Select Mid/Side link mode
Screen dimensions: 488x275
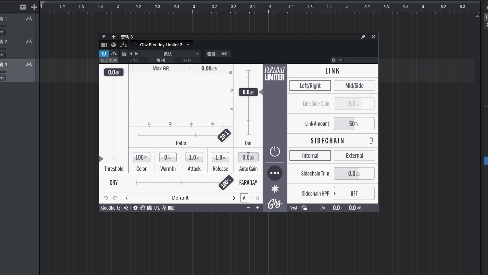click(x=354, y=86)
